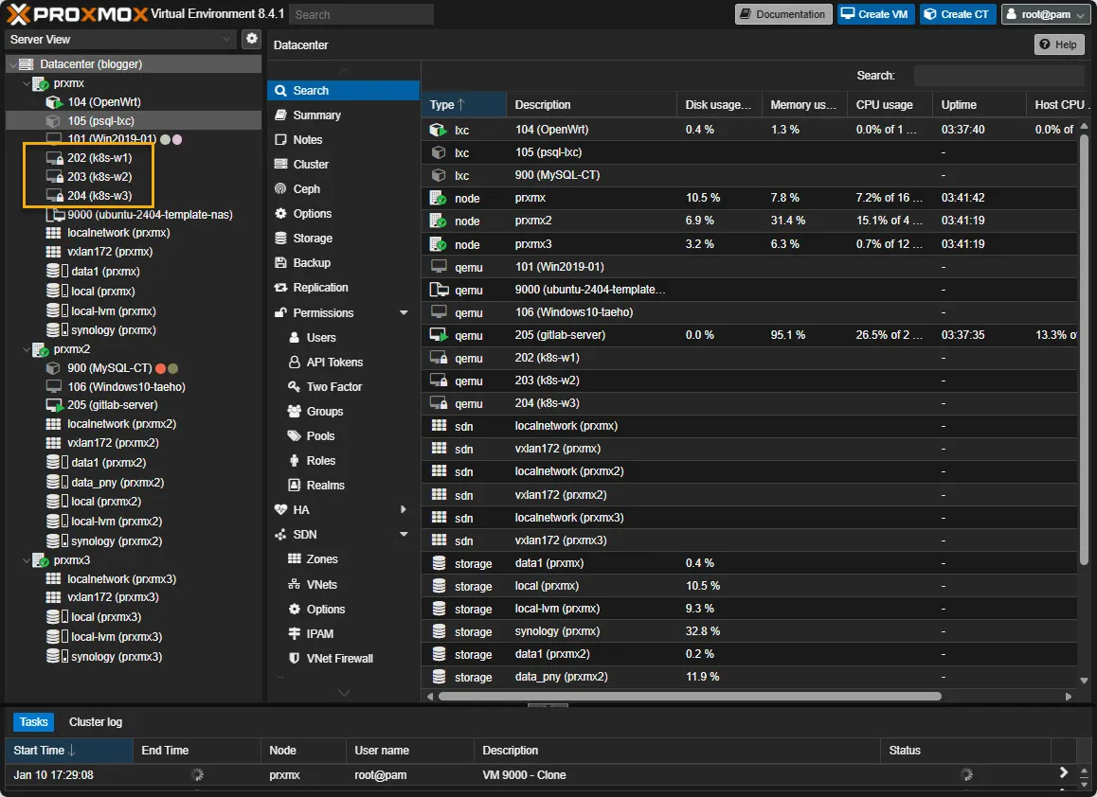Screen dimensions: 1097x797
Task: Select the 104 (OpenWrt) container in the tree
Action: 103,102
